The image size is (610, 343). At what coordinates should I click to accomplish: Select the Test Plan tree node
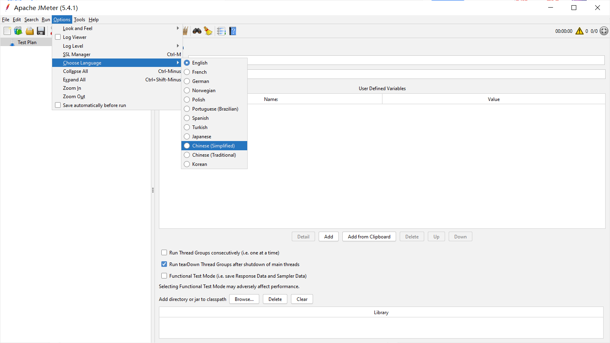point(27,42)
